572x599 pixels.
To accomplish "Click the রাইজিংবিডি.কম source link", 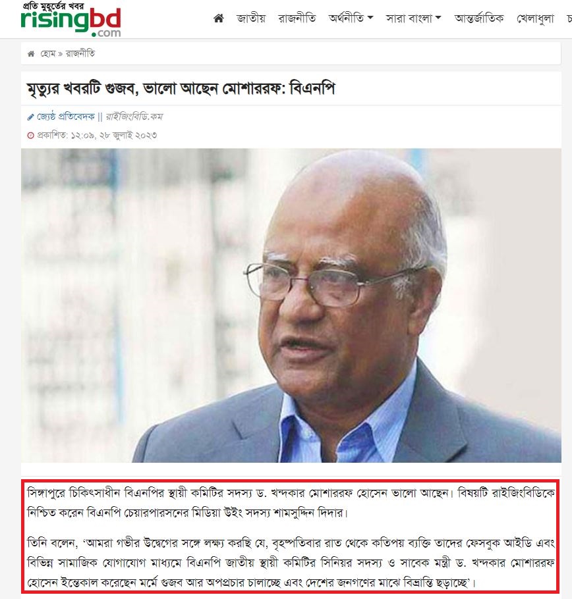I will click(x=134, y=117).
